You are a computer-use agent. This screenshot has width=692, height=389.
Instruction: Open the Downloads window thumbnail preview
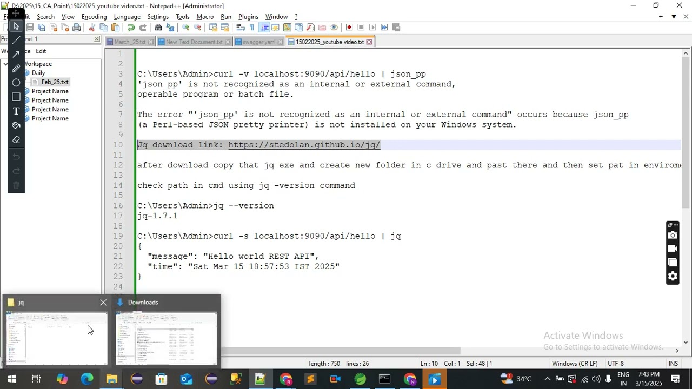coord(167,338)
